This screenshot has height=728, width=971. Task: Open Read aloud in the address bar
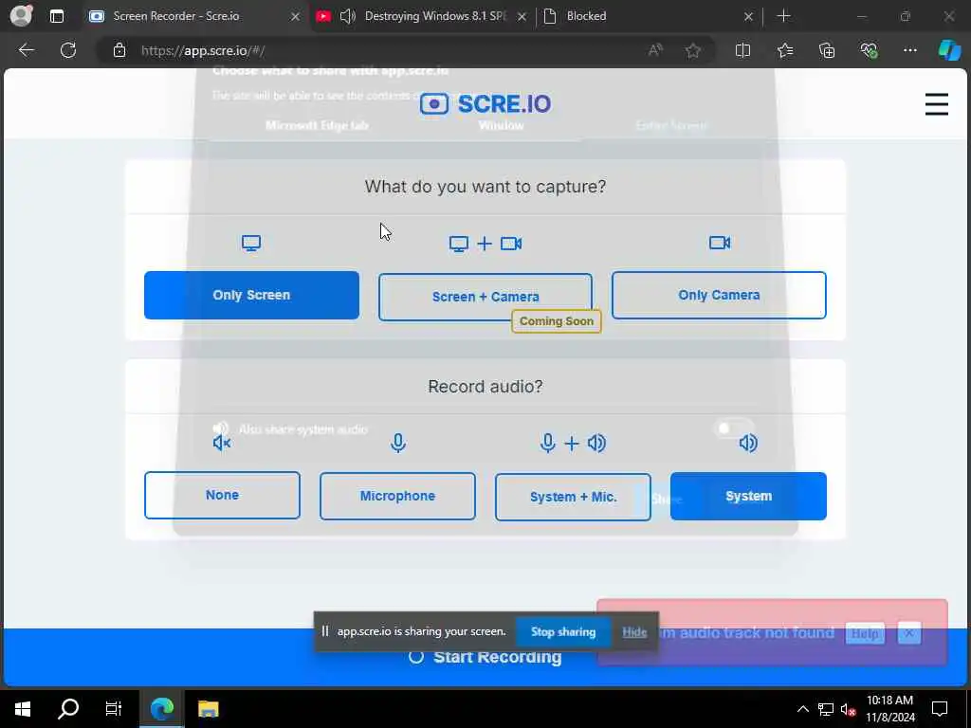click(655, 51)
